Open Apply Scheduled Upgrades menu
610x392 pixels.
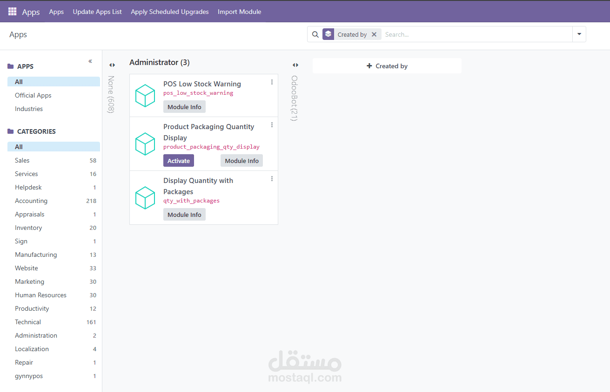[x=170, y=12]
